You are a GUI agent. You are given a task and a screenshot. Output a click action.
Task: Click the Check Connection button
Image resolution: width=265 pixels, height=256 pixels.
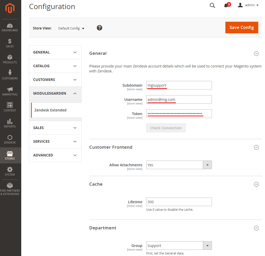pos(166,128)
